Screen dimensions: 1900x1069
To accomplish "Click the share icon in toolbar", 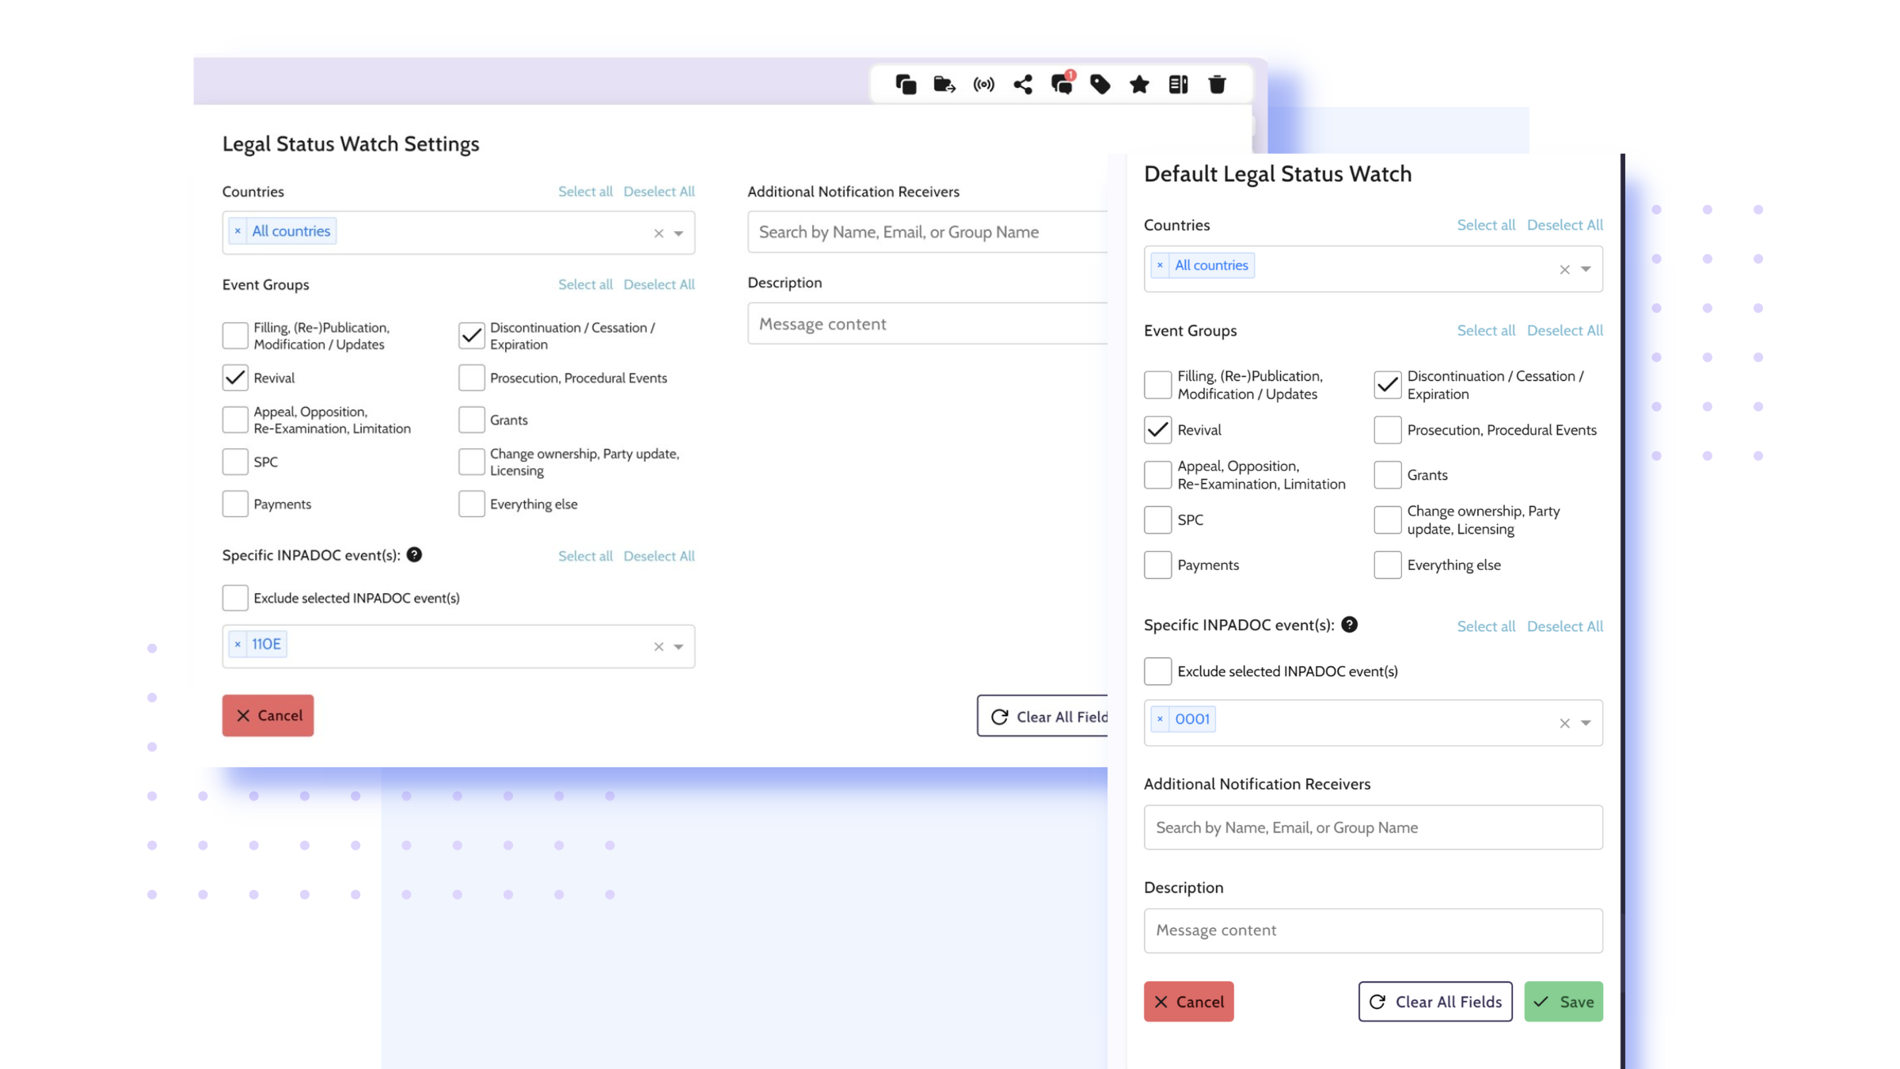I will point(1022,84).
